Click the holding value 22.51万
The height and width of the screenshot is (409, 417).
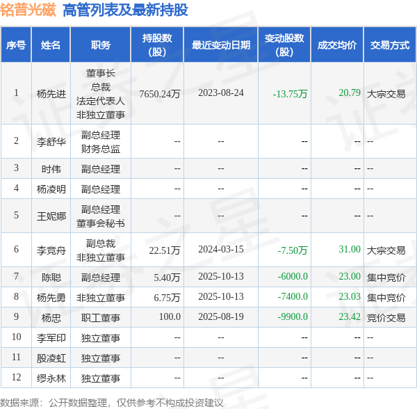pyautogui.click(x=165, y=250)
